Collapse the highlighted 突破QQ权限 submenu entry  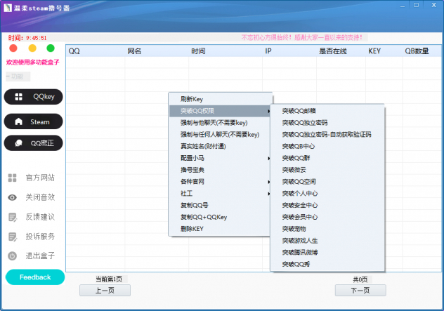pyautogui.click(x=220, y=111)
